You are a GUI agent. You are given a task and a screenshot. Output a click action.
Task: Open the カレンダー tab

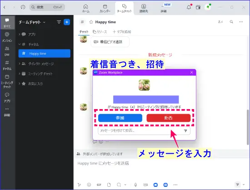click(x=105, y=9)
